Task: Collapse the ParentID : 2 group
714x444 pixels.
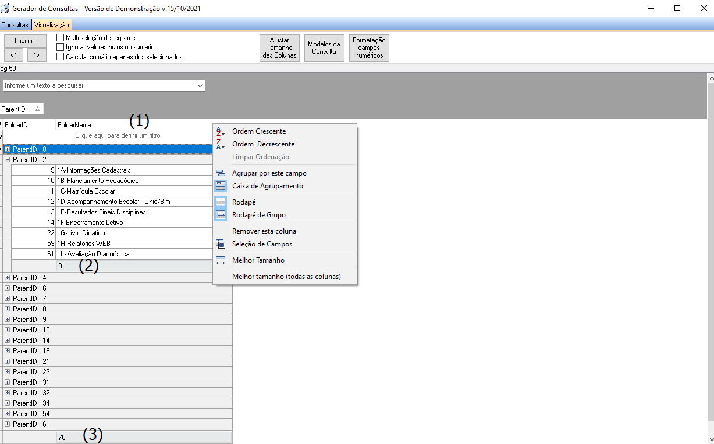Action: [8, 160]
